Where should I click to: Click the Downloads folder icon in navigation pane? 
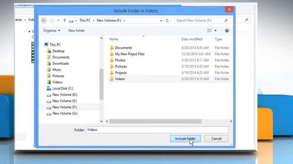click(49, 63)
